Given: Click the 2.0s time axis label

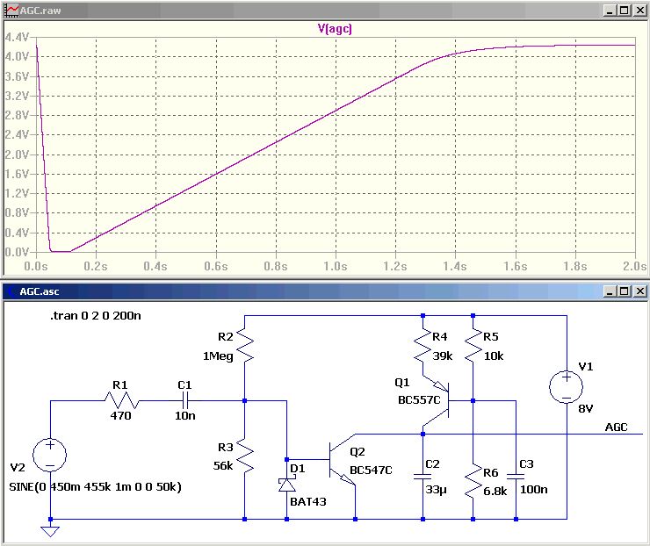Looking at the screenshot, I should [635, 266].
